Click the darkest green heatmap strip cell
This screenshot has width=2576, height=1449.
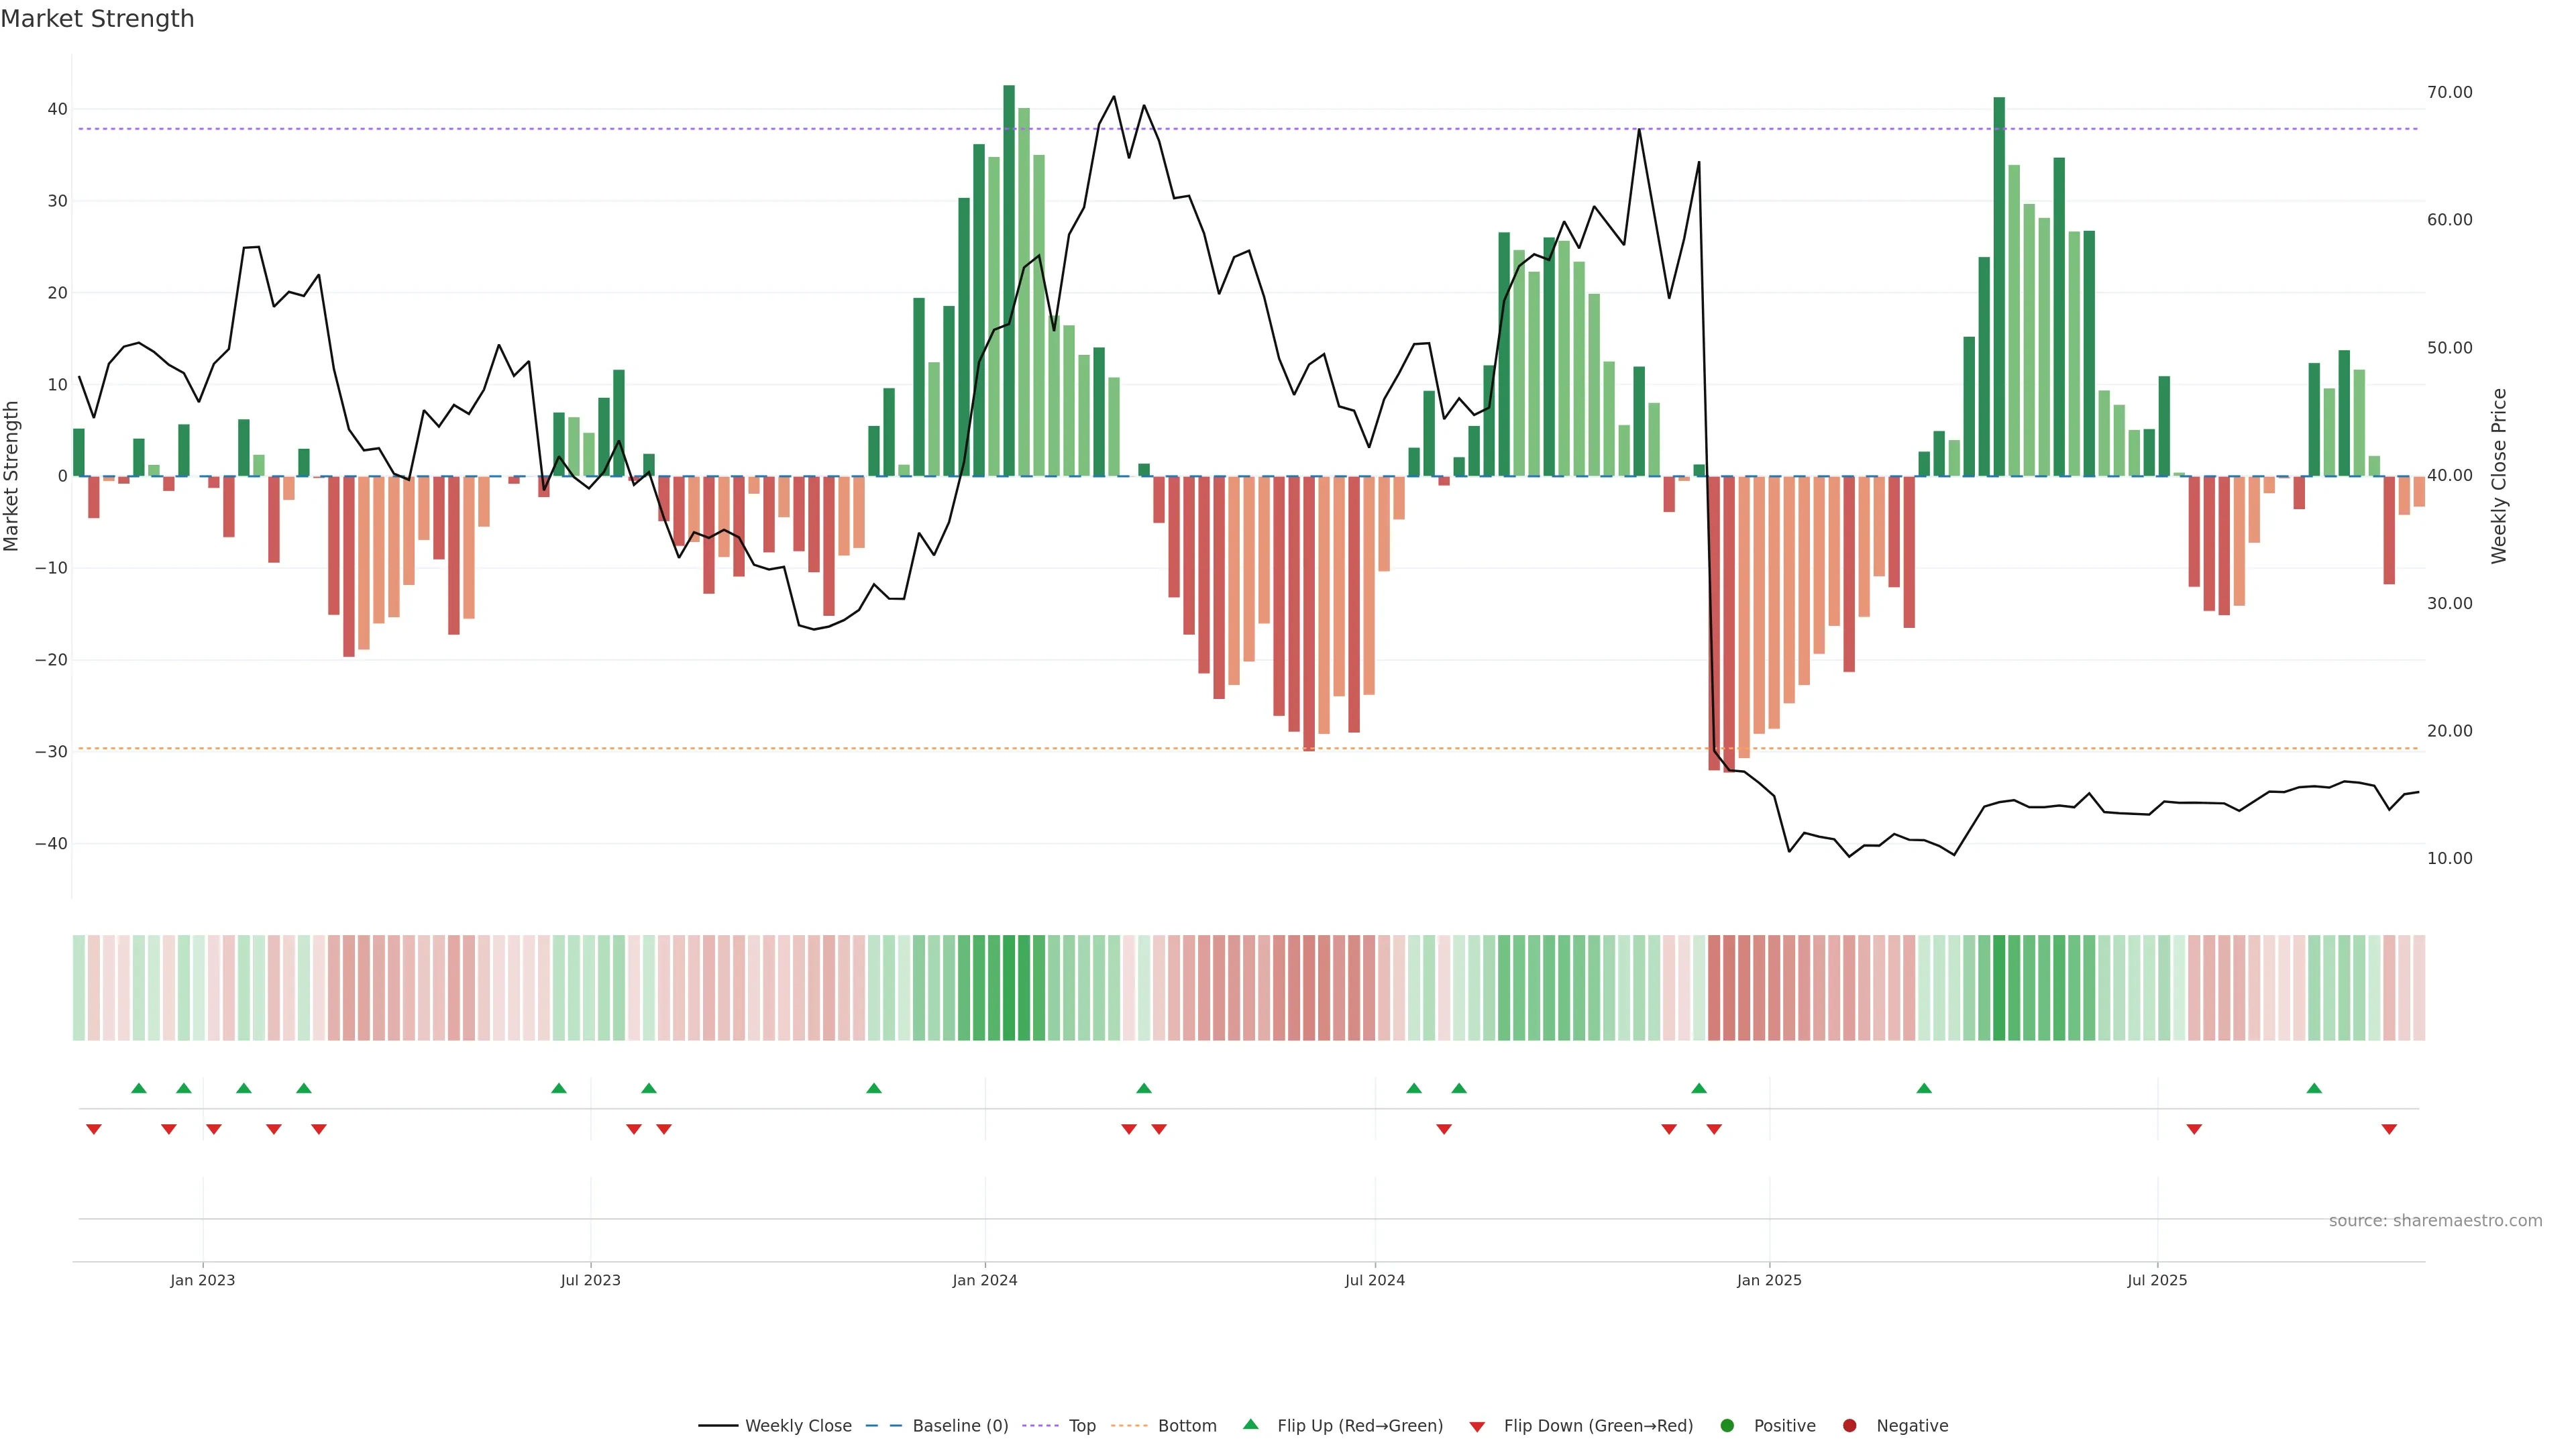1009,988
